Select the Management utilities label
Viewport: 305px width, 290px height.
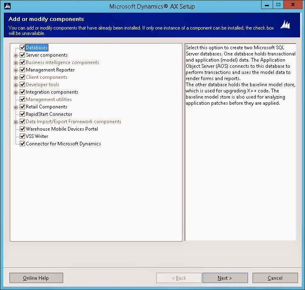coord(49,99)
